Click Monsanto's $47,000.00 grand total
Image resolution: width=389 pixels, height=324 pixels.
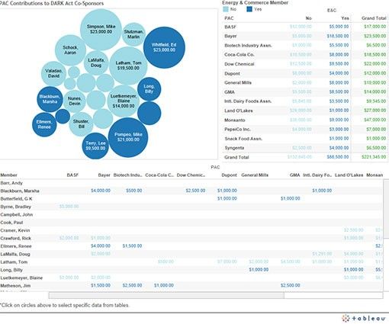click(375, 120)
